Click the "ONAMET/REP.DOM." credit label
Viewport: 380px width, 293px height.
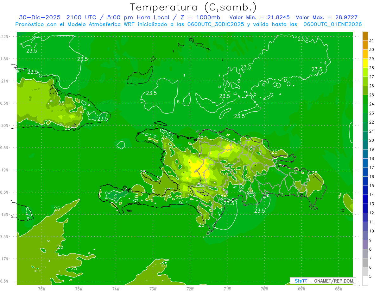click(x=334, y=281)
